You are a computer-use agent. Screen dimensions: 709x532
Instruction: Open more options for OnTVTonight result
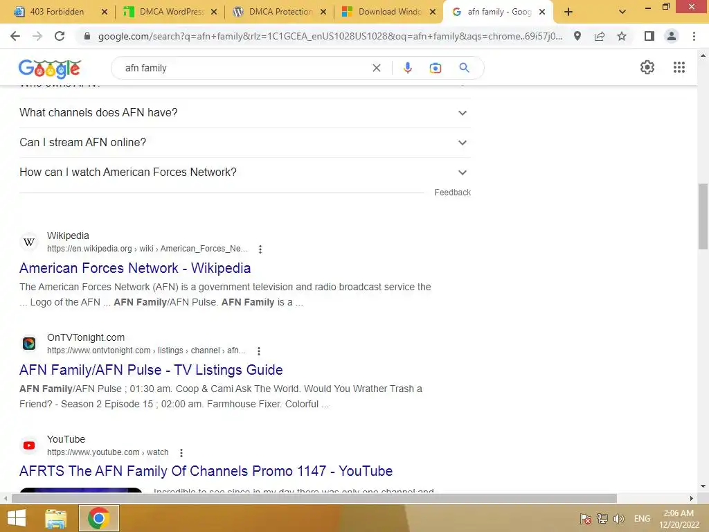[x=259, y=351]
